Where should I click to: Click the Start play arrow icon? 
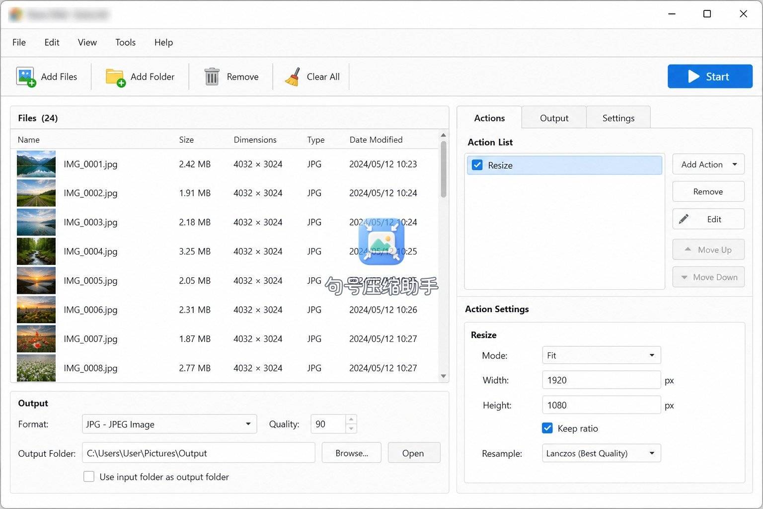(693, 77)
